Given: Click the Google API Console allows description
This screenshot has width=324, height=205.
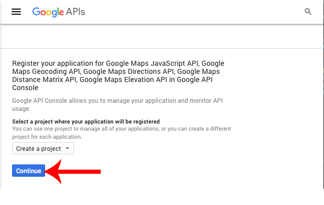Looking at the screenshot, I should [x=117, y=105].
